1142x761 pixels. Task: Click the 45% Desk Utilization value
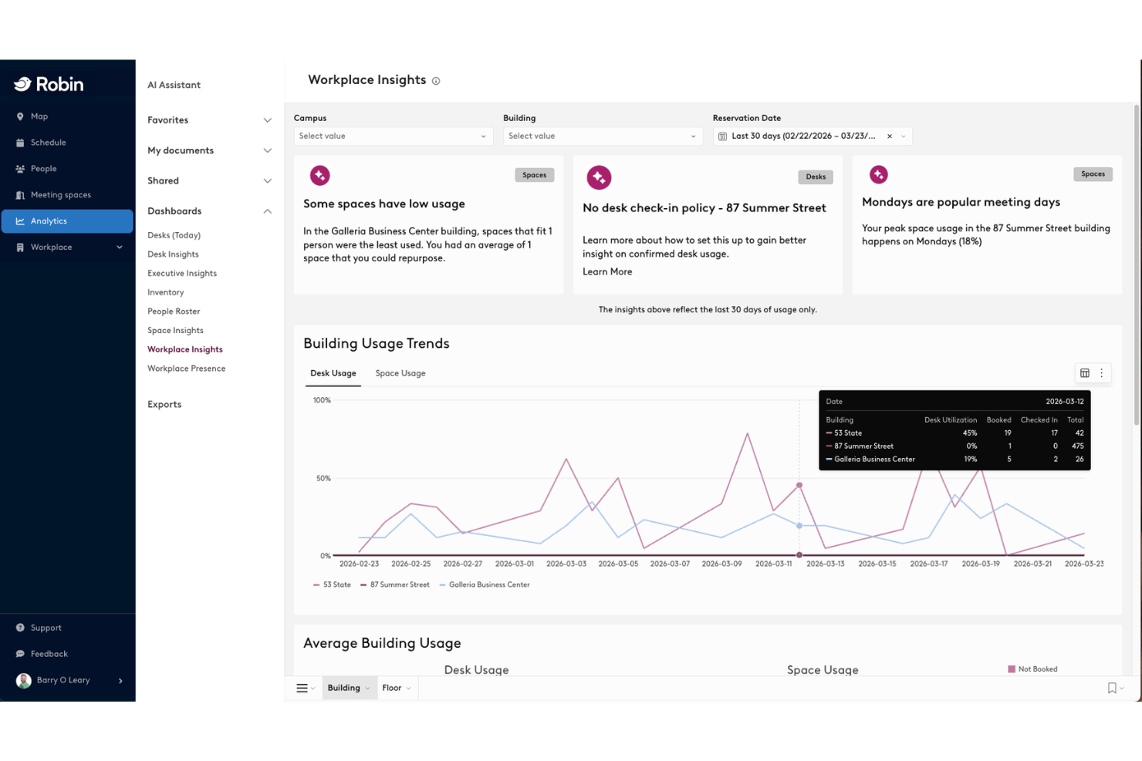pos(970,433)
